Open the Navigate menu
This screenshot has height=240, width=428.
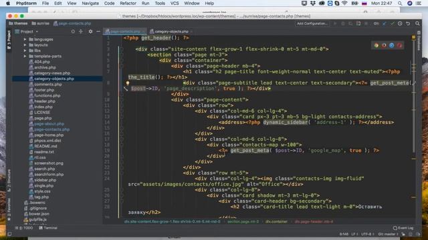[x=90, y=3]
